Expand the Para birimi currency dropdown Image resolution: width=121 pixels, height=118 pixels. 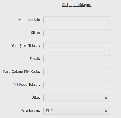click(x=77, y=111)
